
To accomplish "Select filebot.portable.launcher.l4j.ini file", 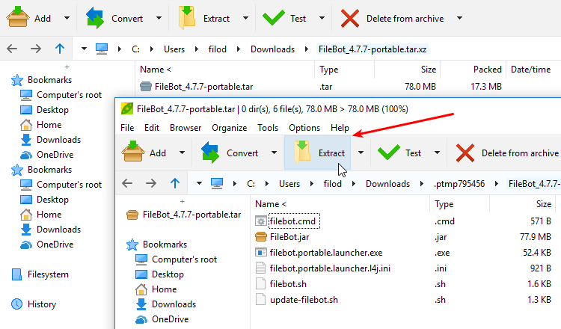I will tap(330, 268).
